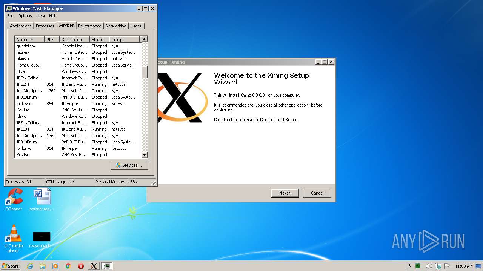Open Windows Explorer from the taskbar
483x271 pixels.
pos(43,266)
